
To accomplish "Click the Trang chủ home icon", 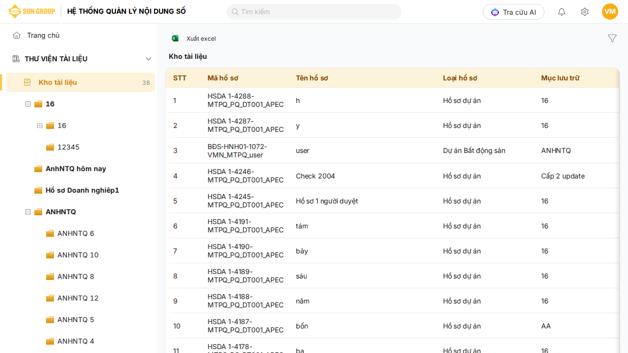I will pyautogui.click(x=17, y=35).
